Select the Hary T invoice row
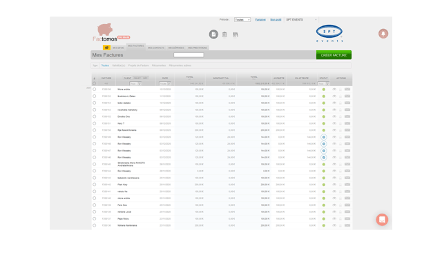442x259 pixels. point(95,123)
